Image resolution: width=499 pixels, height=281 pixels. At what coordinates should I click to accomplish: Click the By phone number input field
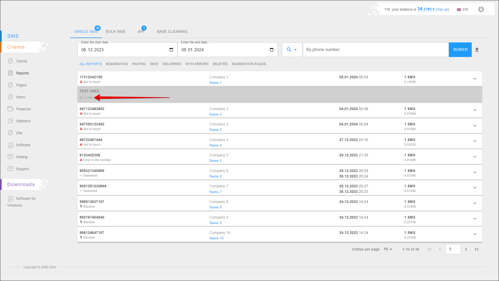click(x=376, y=50)
